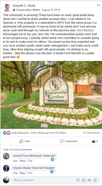Click the emoji icon in comment box
102x186 pixels.
tap(78, 180)
